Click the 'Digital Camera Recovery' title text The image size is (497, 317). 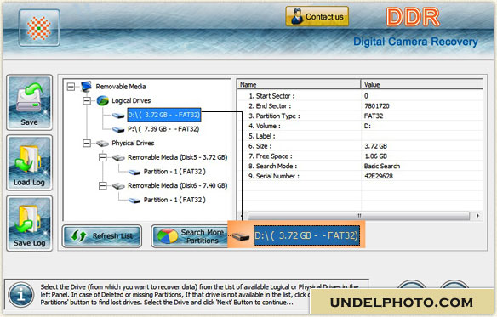[415, 42]
